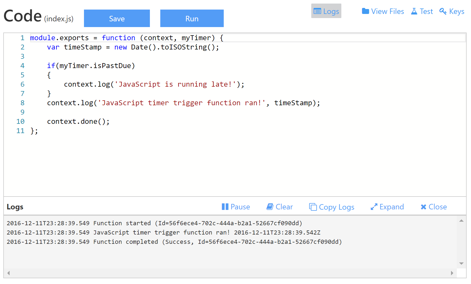This screenshot has height=284, width=471.
Task: Open the View Files link
Action: (x=387, y=11)
